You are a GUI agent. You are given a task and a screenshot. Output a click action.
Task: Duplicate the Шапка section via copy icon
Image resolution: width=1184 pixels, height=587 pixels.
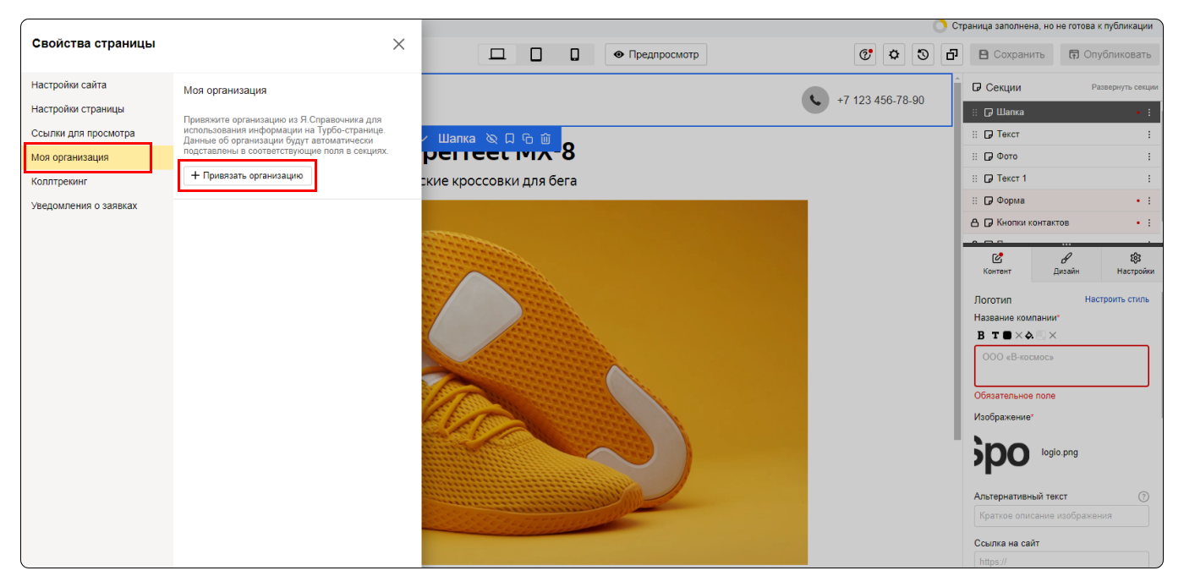tap(528, 139)
